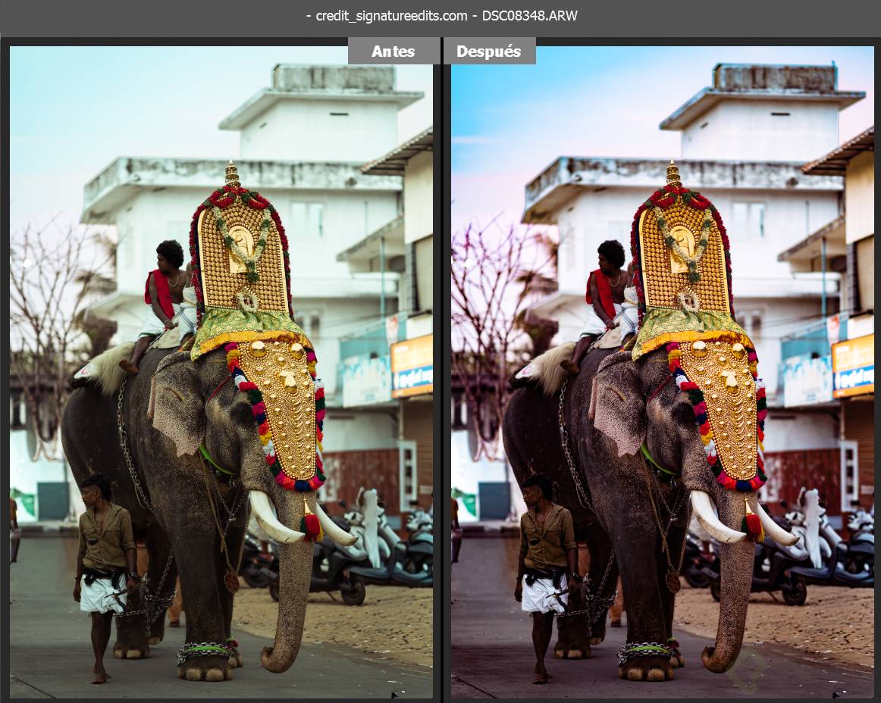Click the Antes preview image
881x703 pixels.
(x=221, y=372)
